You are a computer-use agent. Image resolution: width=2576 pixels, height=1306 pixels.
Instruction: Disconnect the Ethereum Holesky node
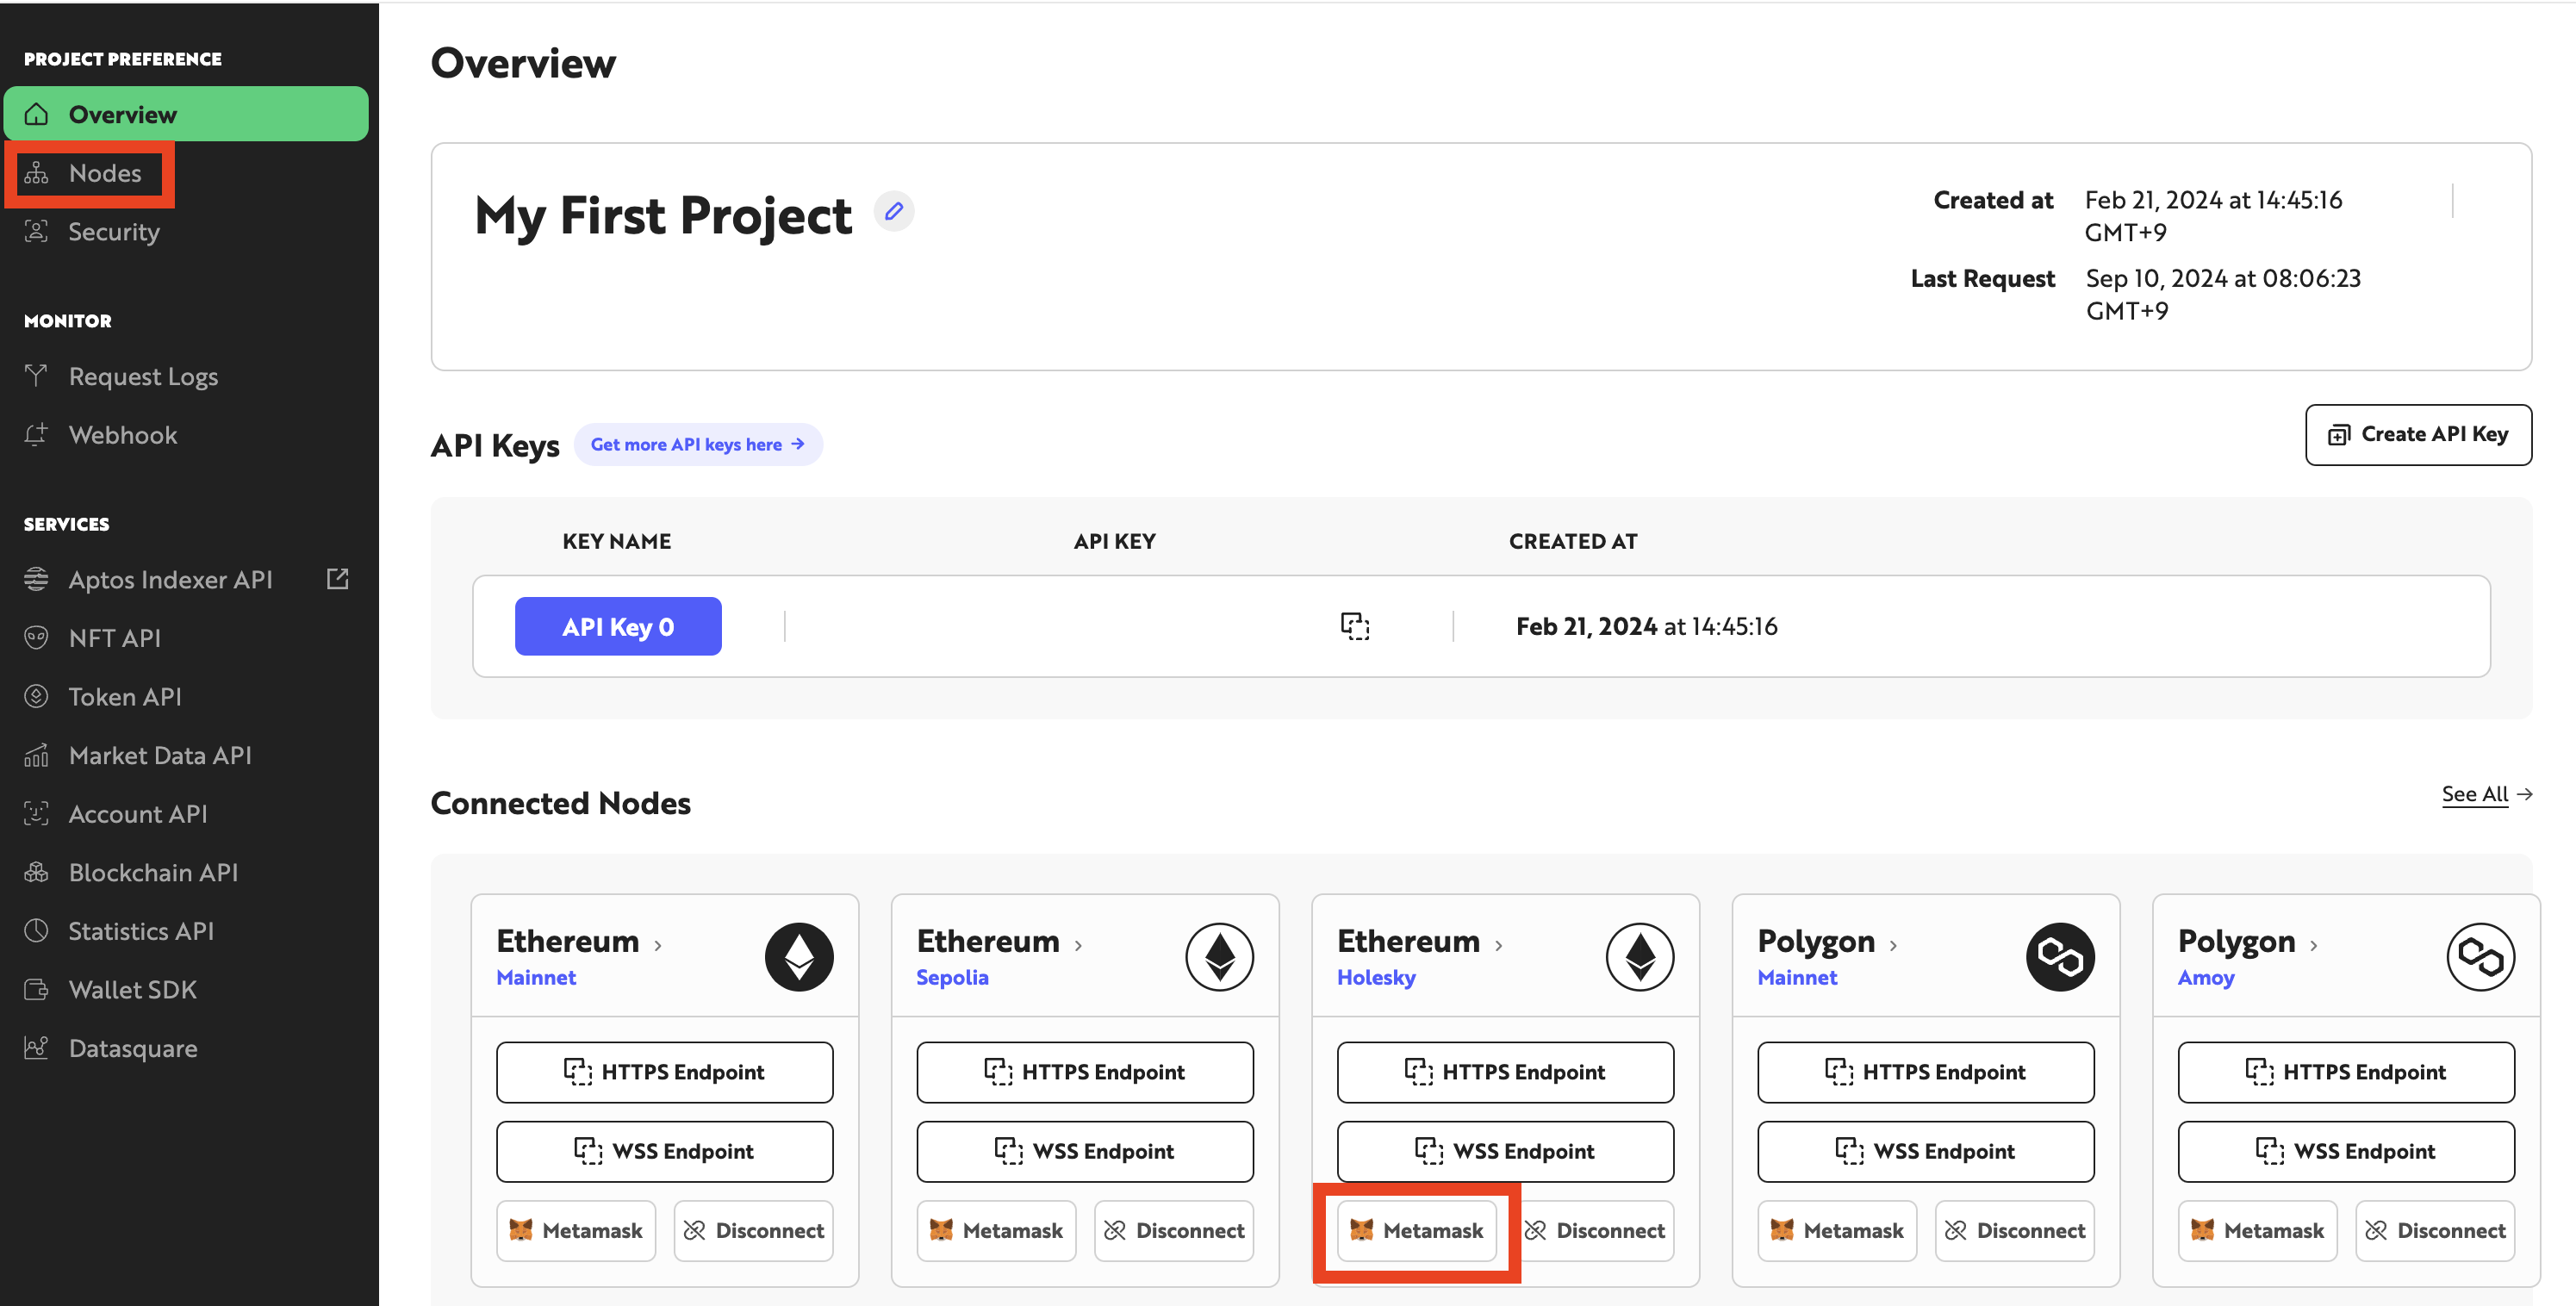tap(1595, 1230)
